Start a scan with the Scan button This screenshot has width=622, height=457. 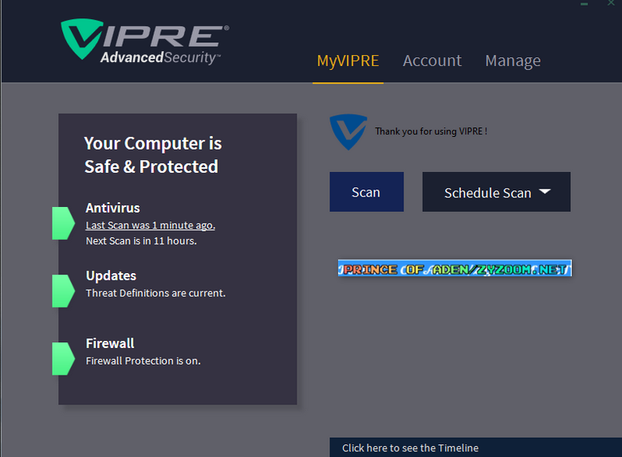pos(367,192)
